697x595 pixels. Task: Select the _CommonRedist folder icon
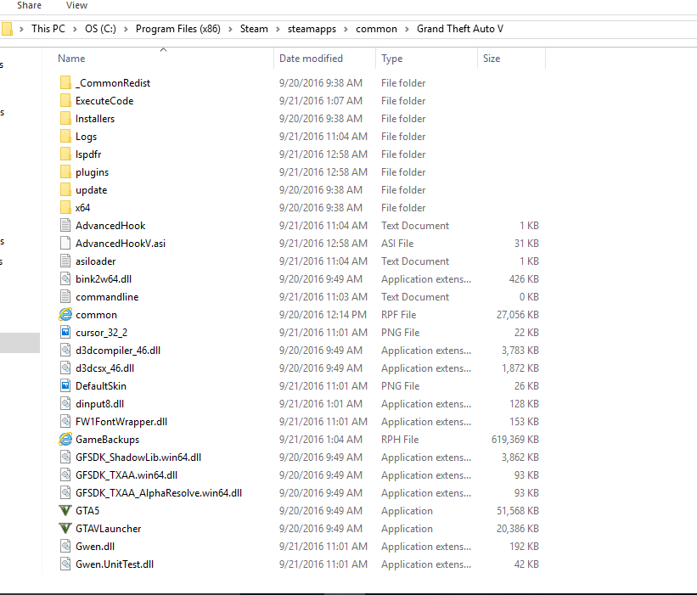pyautogui.click(x=65, y=82)
